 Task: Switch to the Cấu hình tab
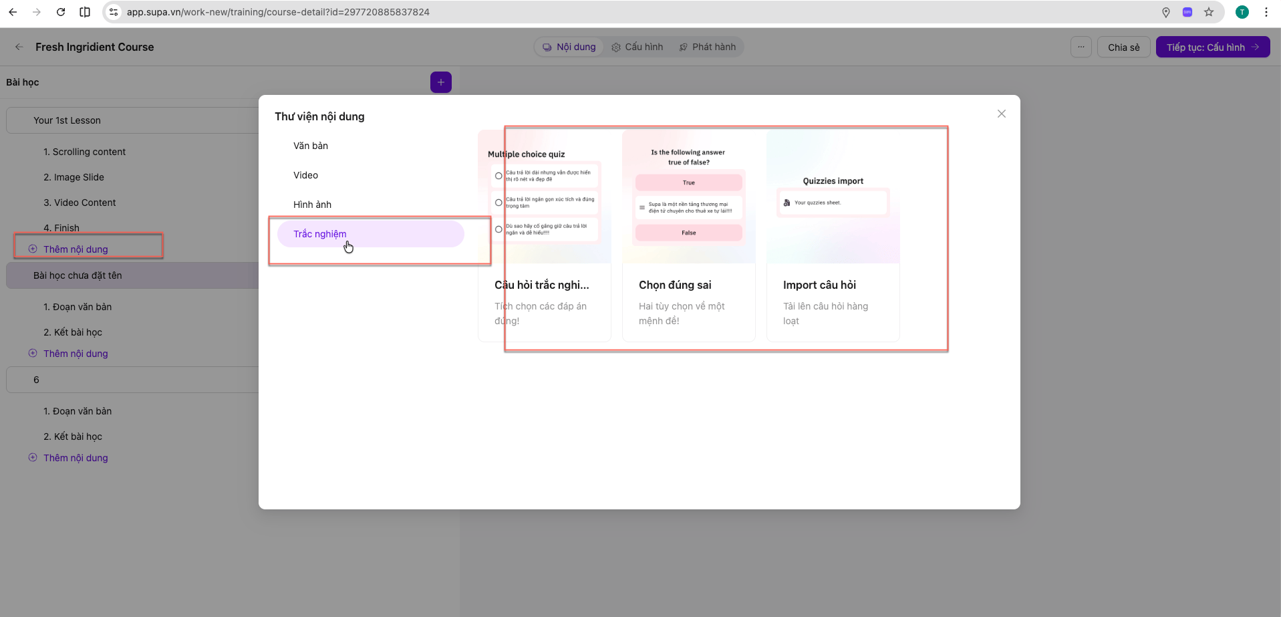637,47
